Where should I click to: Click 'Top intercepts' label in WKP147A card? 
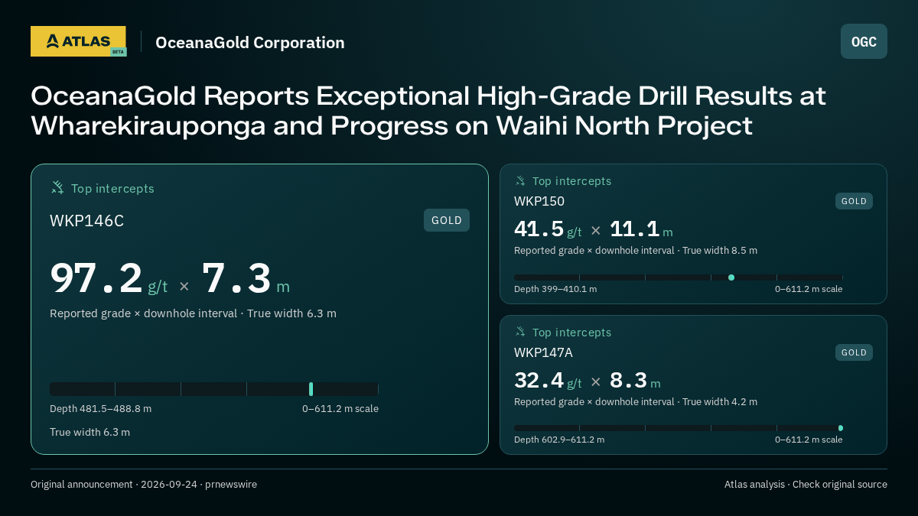point(571,333)
